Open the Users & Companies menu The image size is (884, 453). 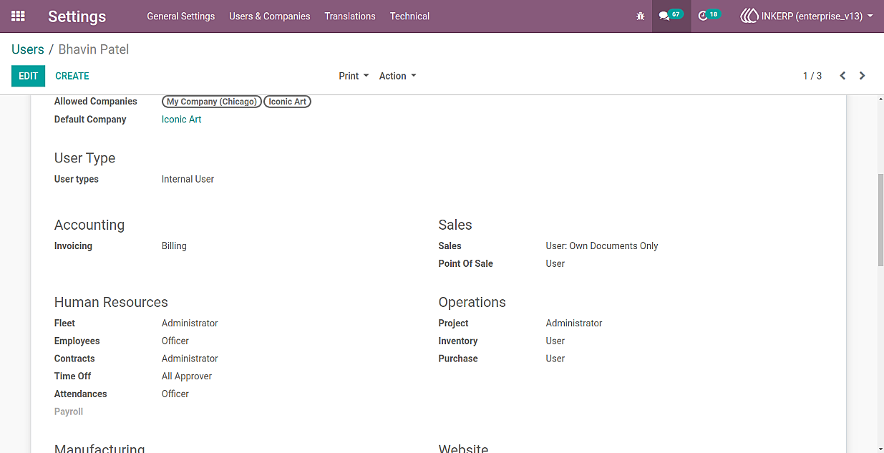(x=270, y=16)
